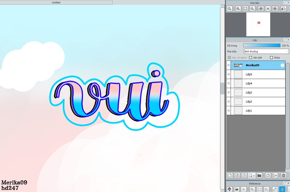Image resolution: width=290 pixels, height=192 pixels.
Task: Toggle visibility of Merika09 layer
Action: click(x=229, y=65)
